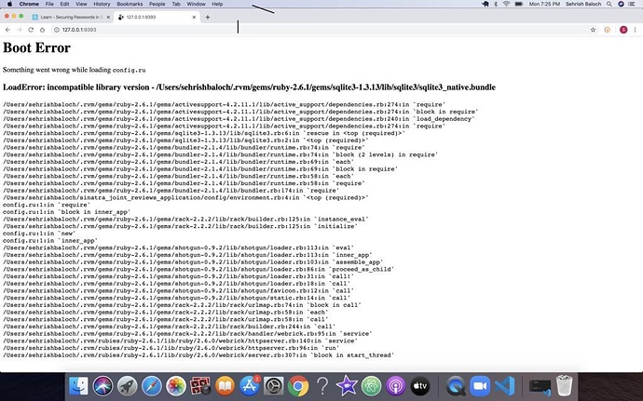Restore the minimized window in dock
643x401 pixels.
pos(540,386)
